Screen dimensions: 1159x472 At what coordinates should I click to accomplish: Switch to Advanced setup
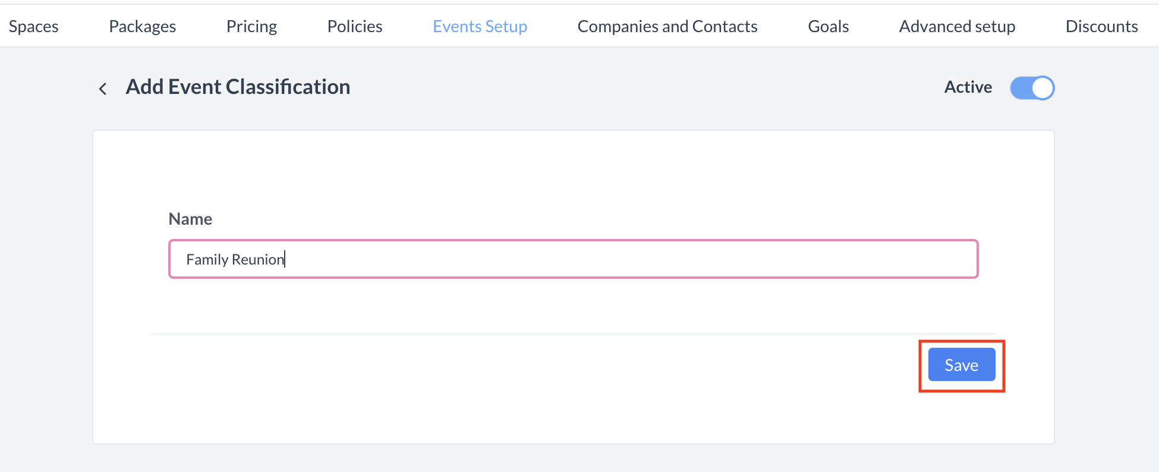pos(957,26)
